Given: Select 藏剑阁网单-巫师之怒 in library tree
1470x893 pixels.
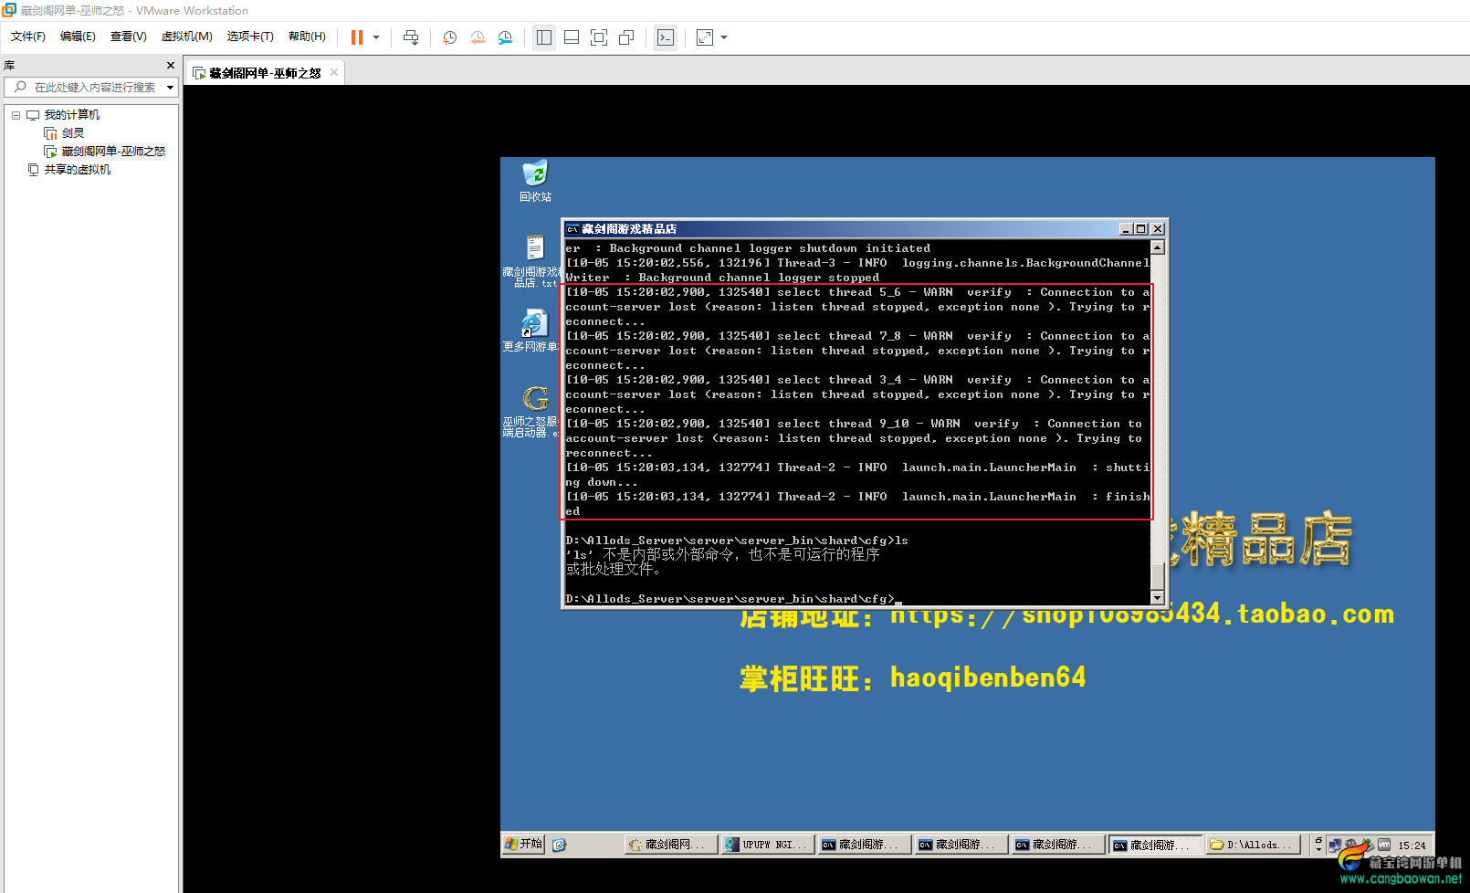Looking at the screenshot, I should point(113,152).
